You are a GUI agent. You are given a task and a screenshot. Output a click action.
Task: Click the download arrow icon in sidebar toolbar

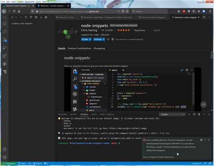pos(41,17)
